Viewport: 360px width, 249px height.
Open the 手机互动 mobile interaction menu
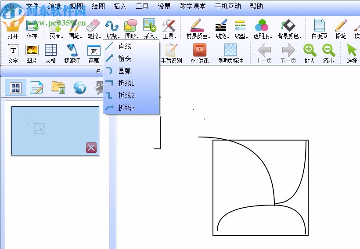228,6
